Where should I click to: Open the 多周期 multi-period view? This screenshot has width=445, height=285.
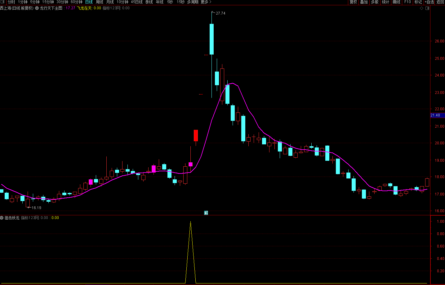[193, 2]
